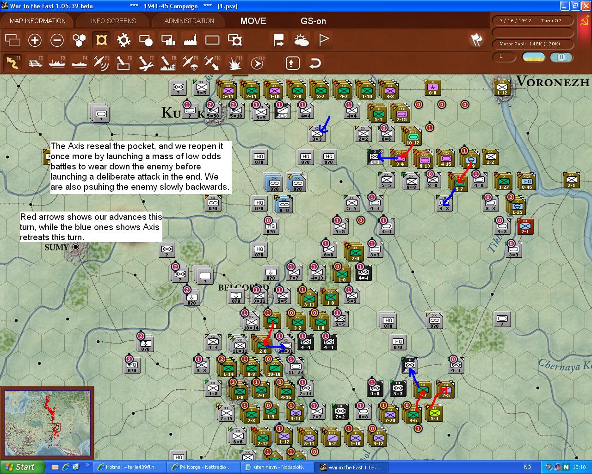Select Air transport mode F9 parachute icon
Image resolution: width=592 pixels, height=474 pixels.
[x=190, y=62]
